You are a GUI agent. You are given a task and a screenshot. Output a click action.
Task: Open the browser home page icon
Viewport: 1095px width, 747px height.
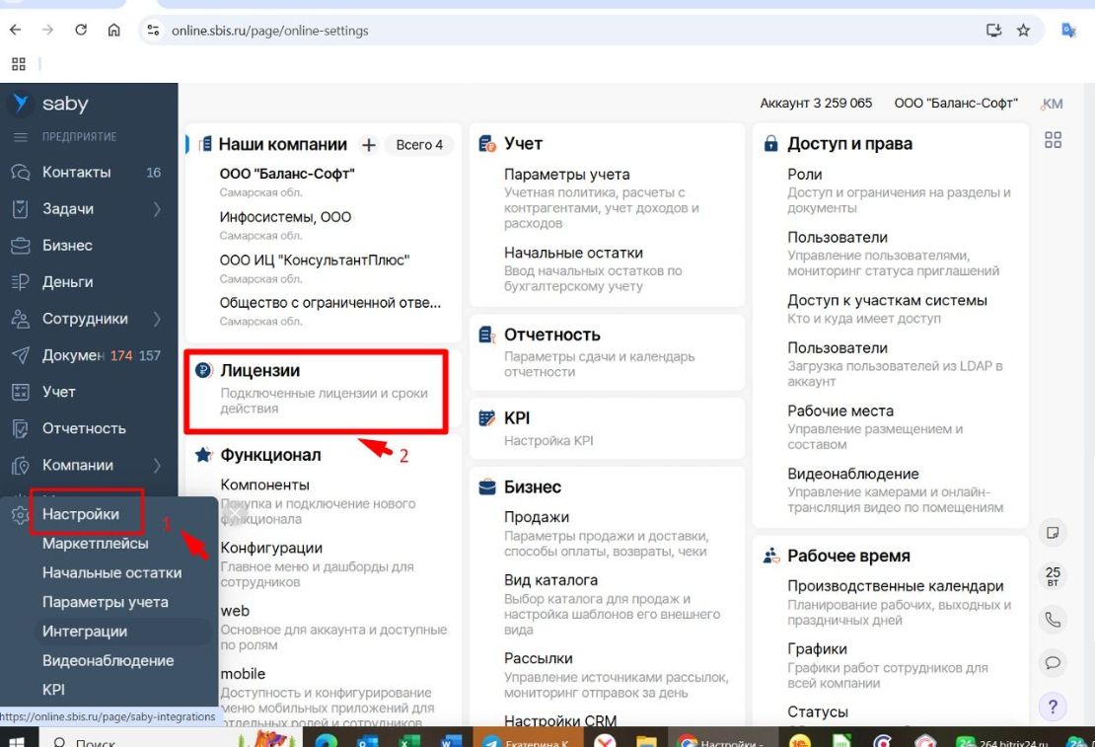[x=113, y=30]
